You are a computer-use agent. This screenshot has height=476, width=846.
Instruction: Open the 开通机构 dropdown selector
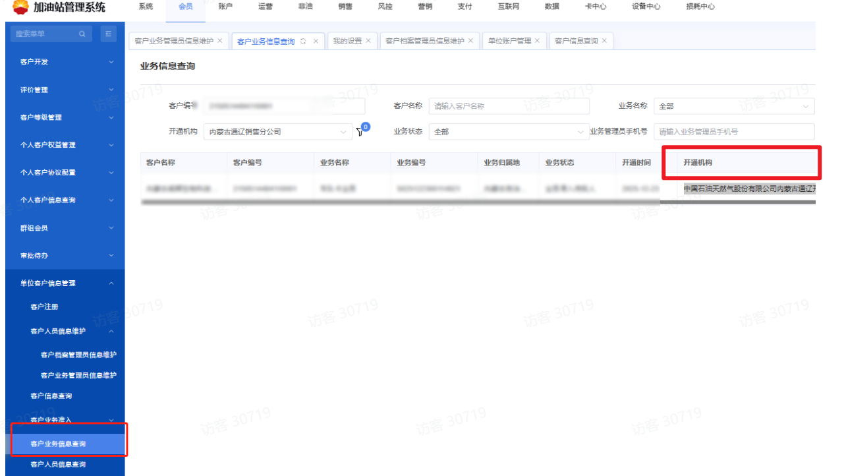click(277, 132)
